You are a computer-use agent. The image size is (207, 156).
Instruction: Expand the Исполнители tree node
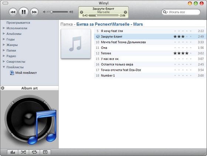pos(4,28)
